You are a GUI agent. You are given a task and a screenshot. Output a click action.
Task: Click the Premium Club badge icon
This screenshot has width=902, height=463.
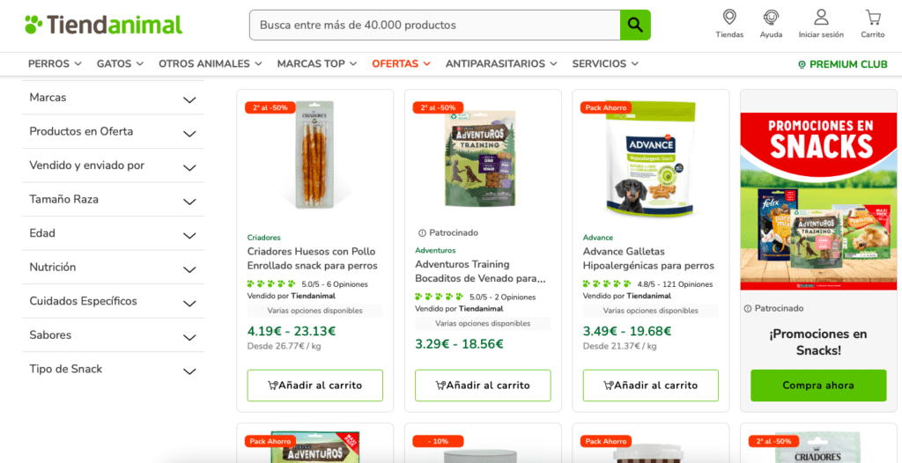point(802,64)
